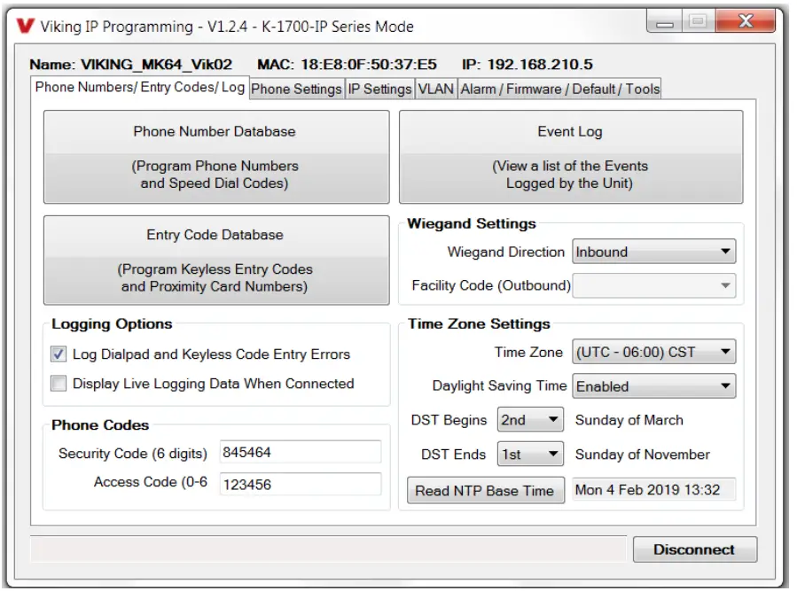
Task: Enable Display Live Logging Data When Connected
Action: [58, 383]
